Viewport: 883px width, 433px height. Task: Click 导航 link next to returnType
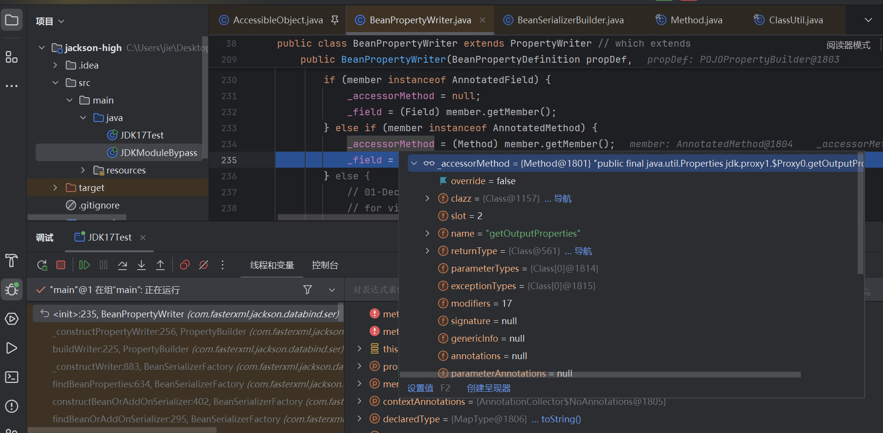point(583,251)
